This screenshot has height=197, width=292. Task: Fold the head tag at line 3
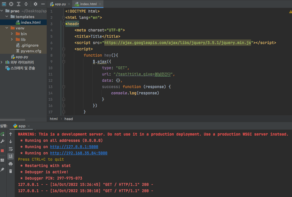point(64,24)
